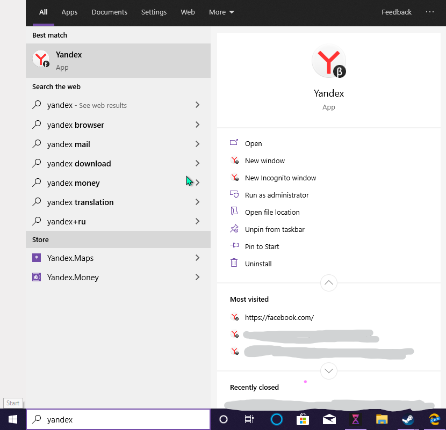Open the Yandex best match result
The image size is (446, 430).
point(118,61)
